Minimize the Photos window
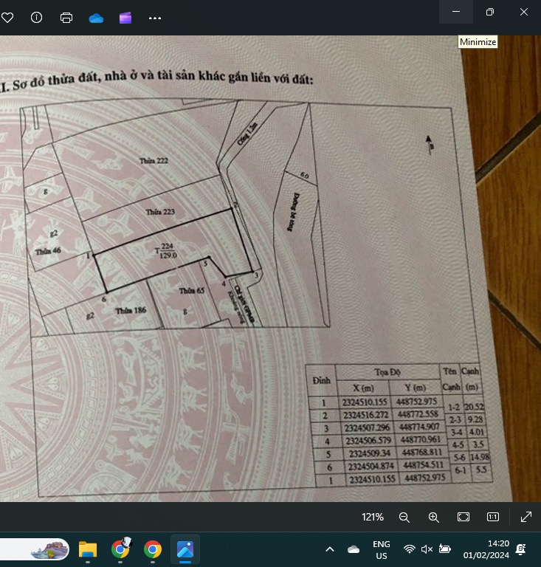541x567 pixels. (x=456, y=12)
